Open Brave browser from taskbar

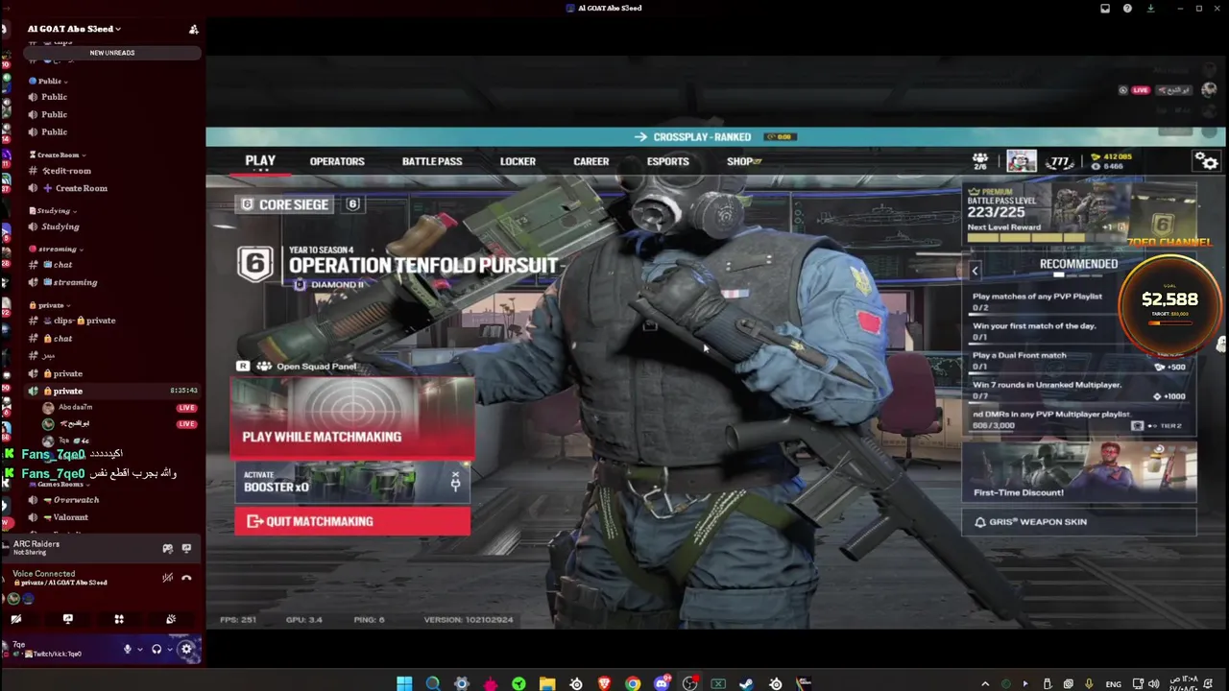(x=604, y=683)
